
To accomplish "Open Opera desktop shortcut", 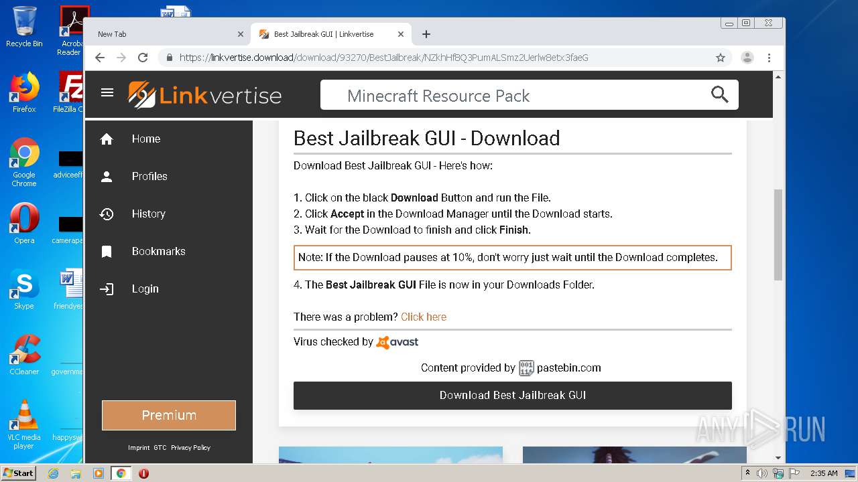I will pyautogui.click(x=24, y=224).
